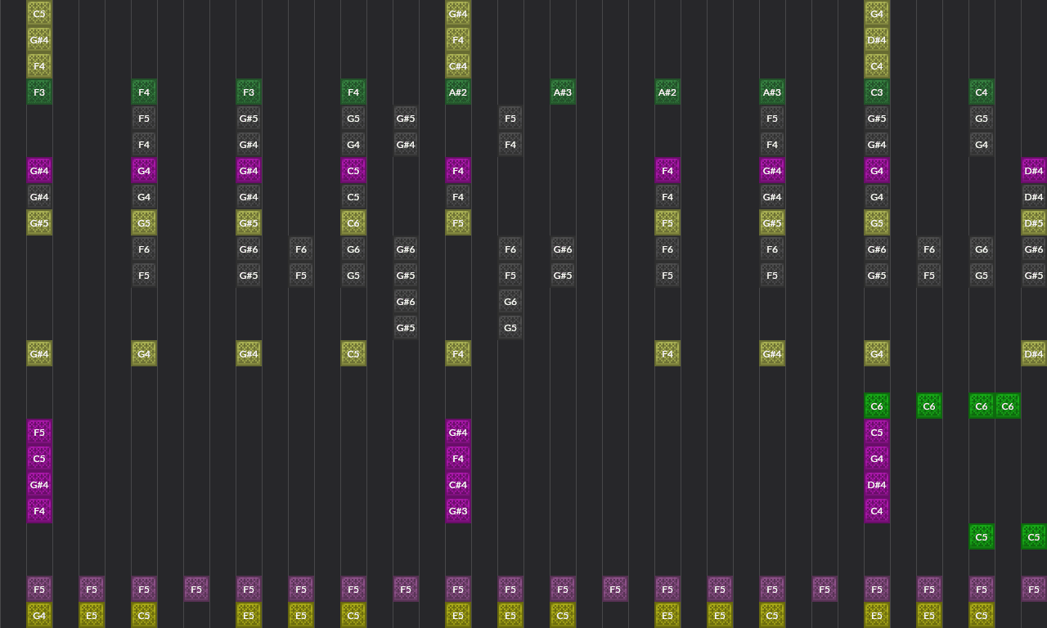Screen dimensions: 1047x628
Task: Select olive G#4 note atop F4 and C#4
Action: pyautogui.click(x=458, y=14)
